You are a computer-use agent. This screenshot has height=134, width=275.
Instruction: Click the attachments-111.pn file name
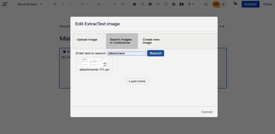(95, 70)
